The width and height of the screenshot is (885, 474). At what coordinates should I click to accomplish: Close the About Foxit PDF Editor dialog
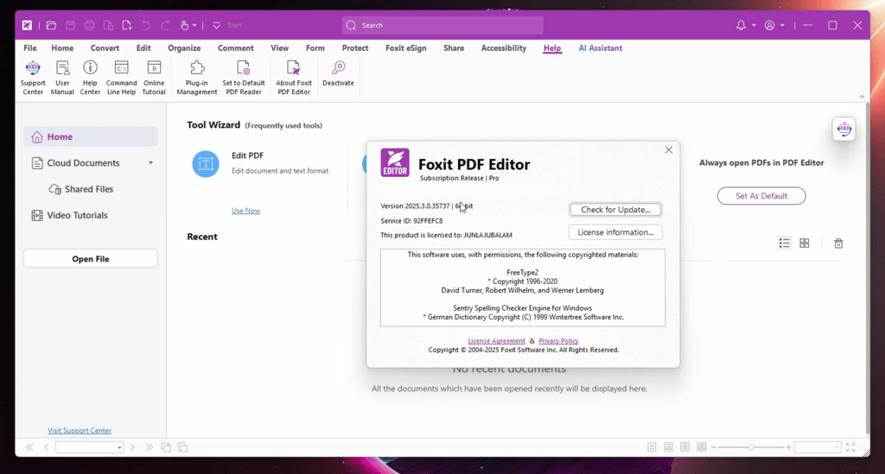click(x=669, y=150)
